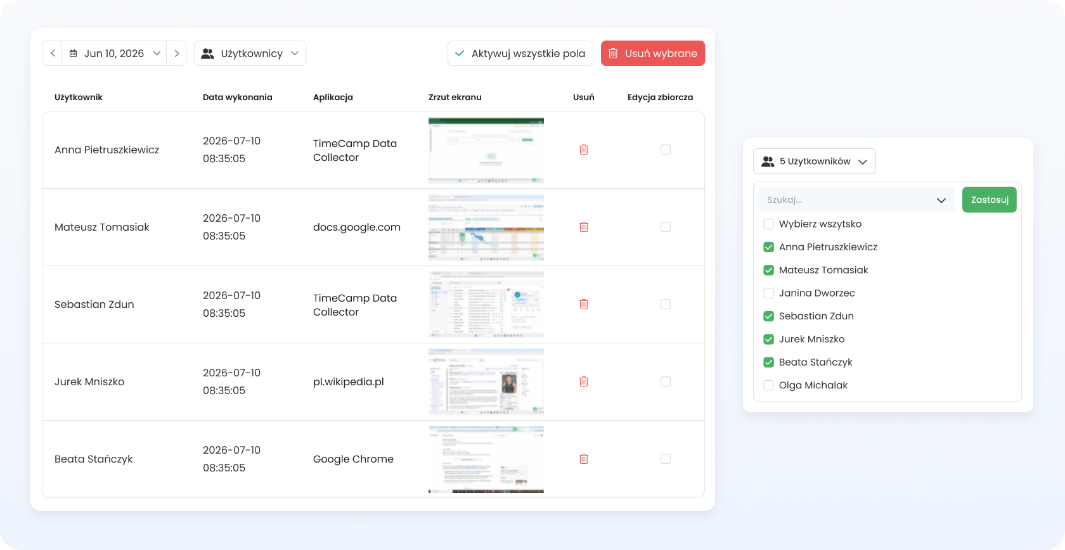Open the Użytkownicy dropdown
Image resolution: width=1065 pixels, height=550 pixels.
click(x=250, y=53)
